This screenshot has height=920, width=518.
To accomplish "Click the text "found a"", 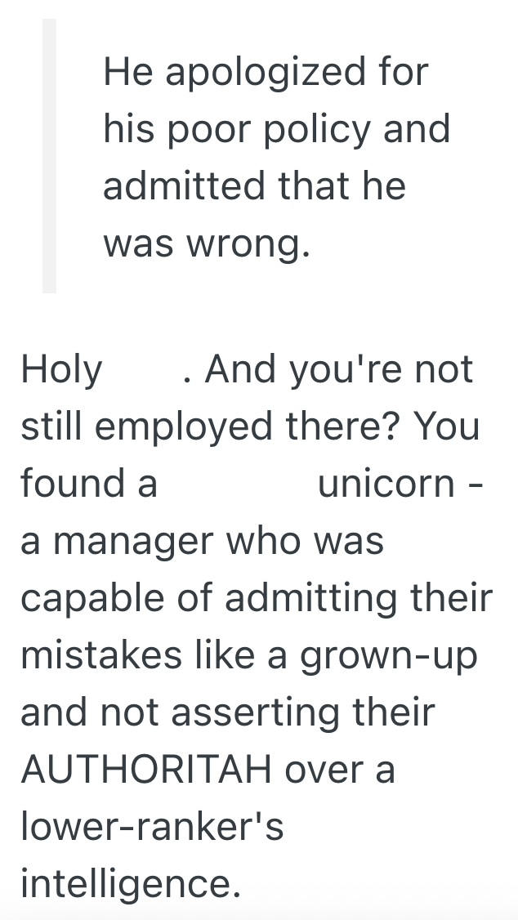I will [x=89, y=483].
